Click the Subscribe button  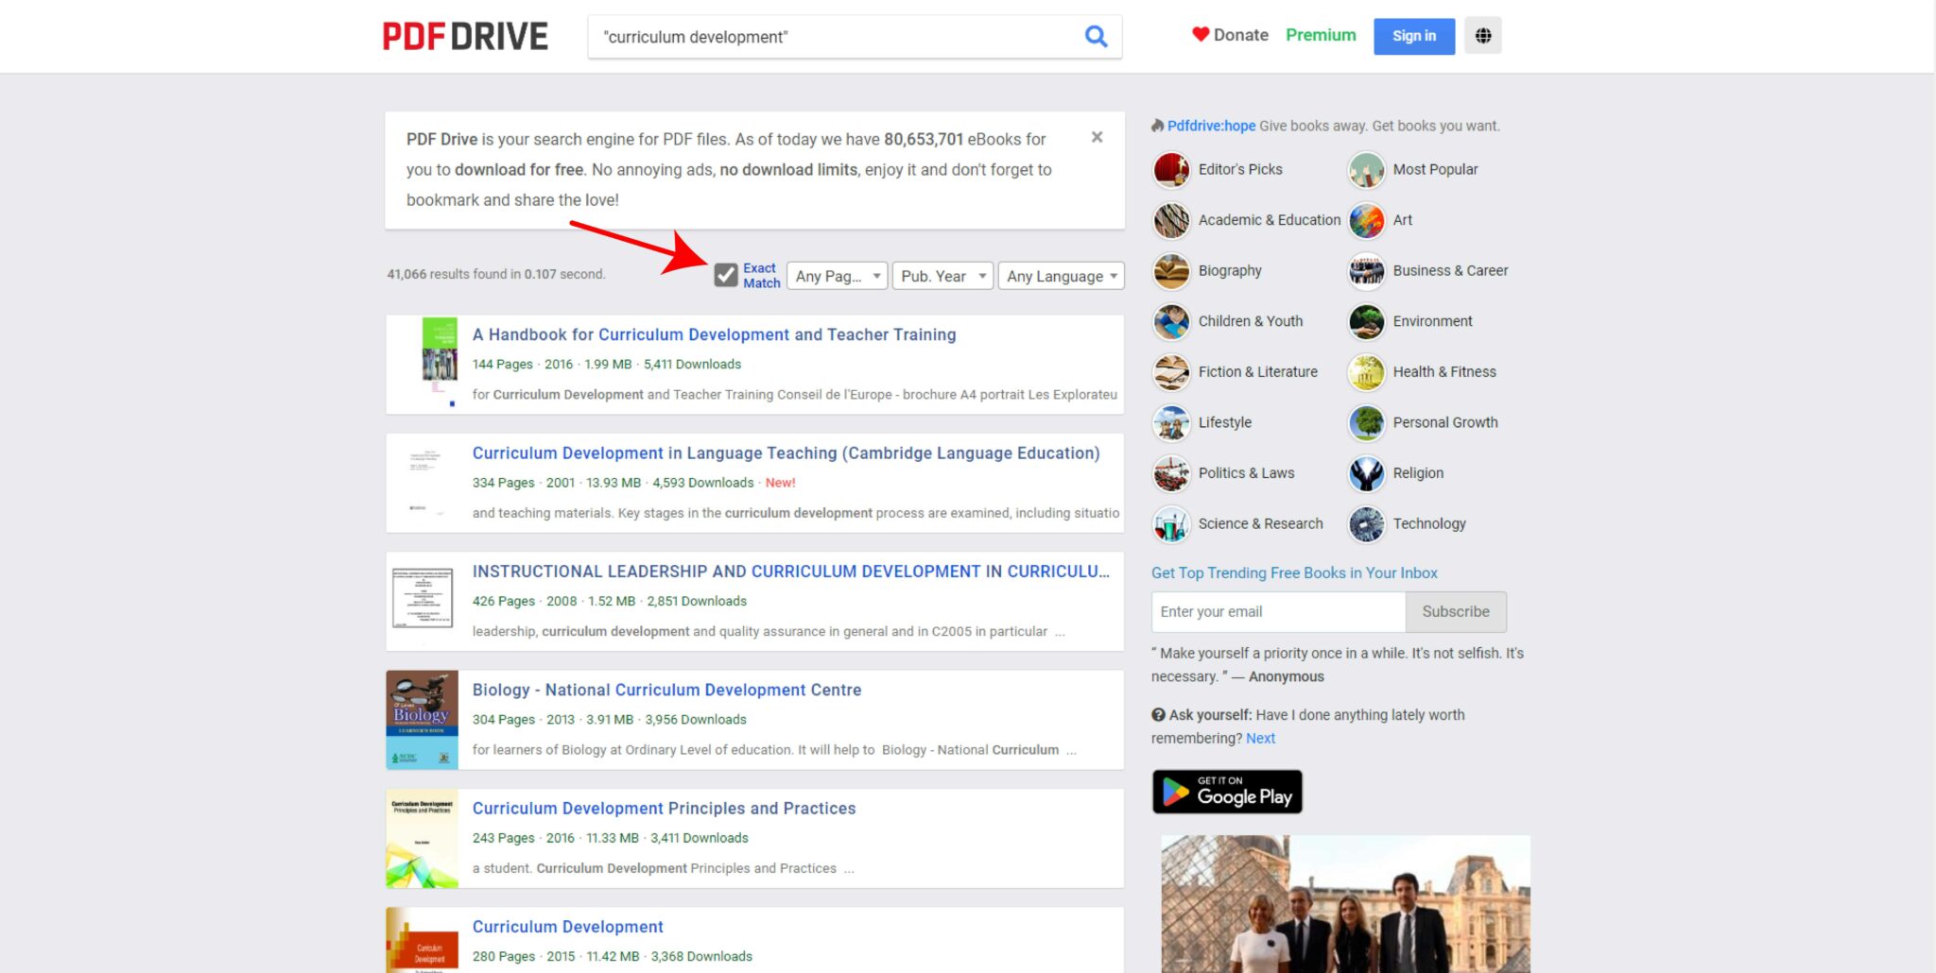(1455, 612)
